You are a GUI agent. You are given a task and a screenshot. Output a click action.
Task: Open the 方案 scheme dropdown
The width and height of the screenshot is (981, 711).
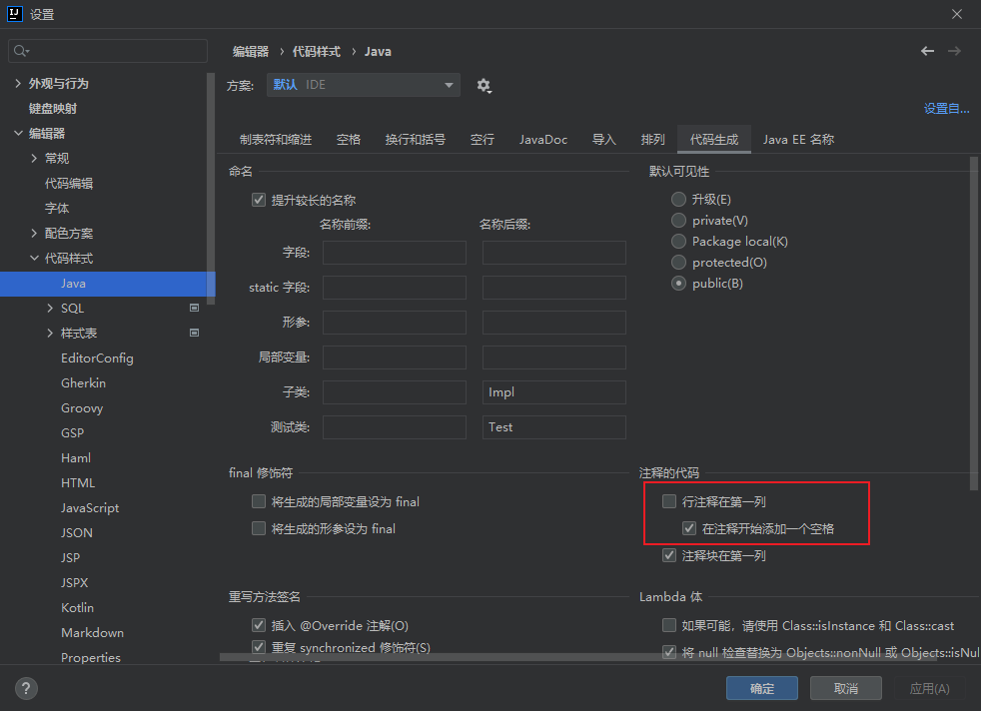(x=363, y=86)
